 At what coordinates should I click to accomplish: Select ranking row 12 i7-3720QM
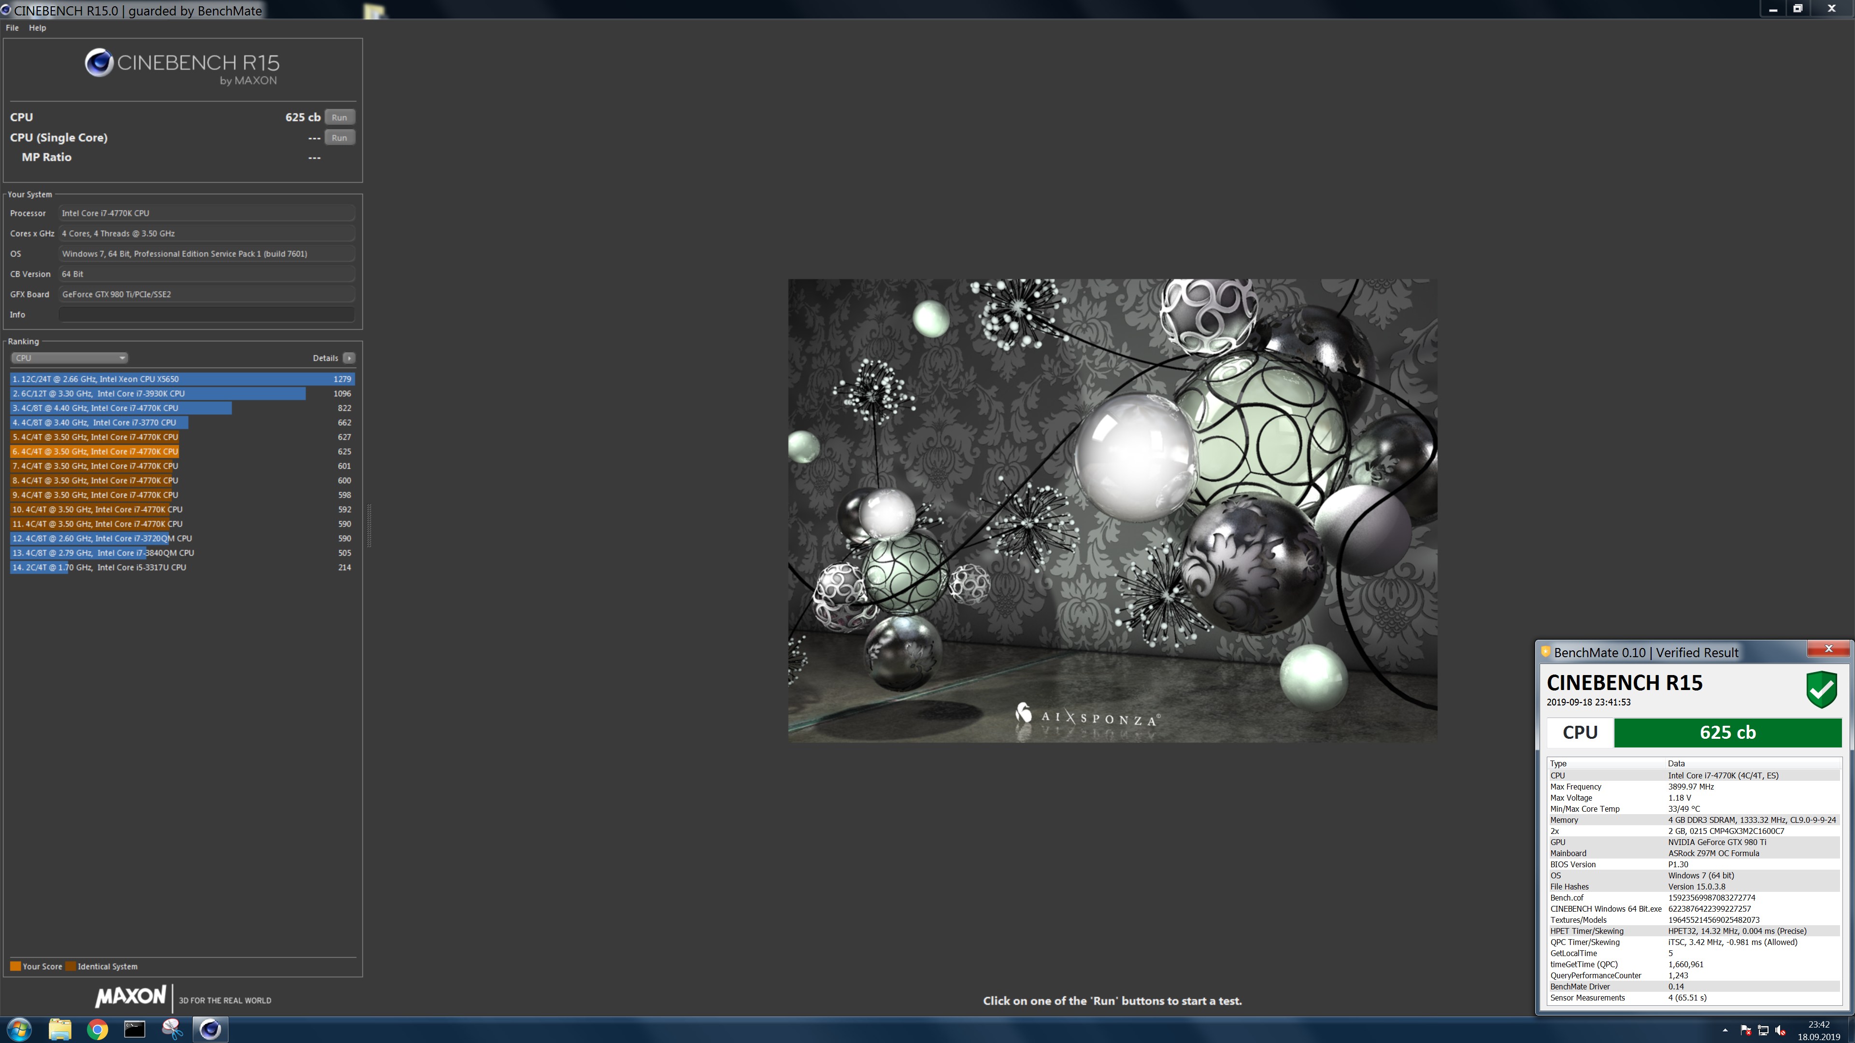pyautogui.click(x=183, y=538)
